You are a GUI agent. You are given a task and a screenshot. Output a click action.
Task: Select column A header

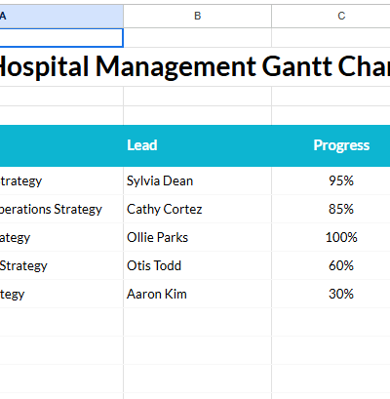[61, 16]
